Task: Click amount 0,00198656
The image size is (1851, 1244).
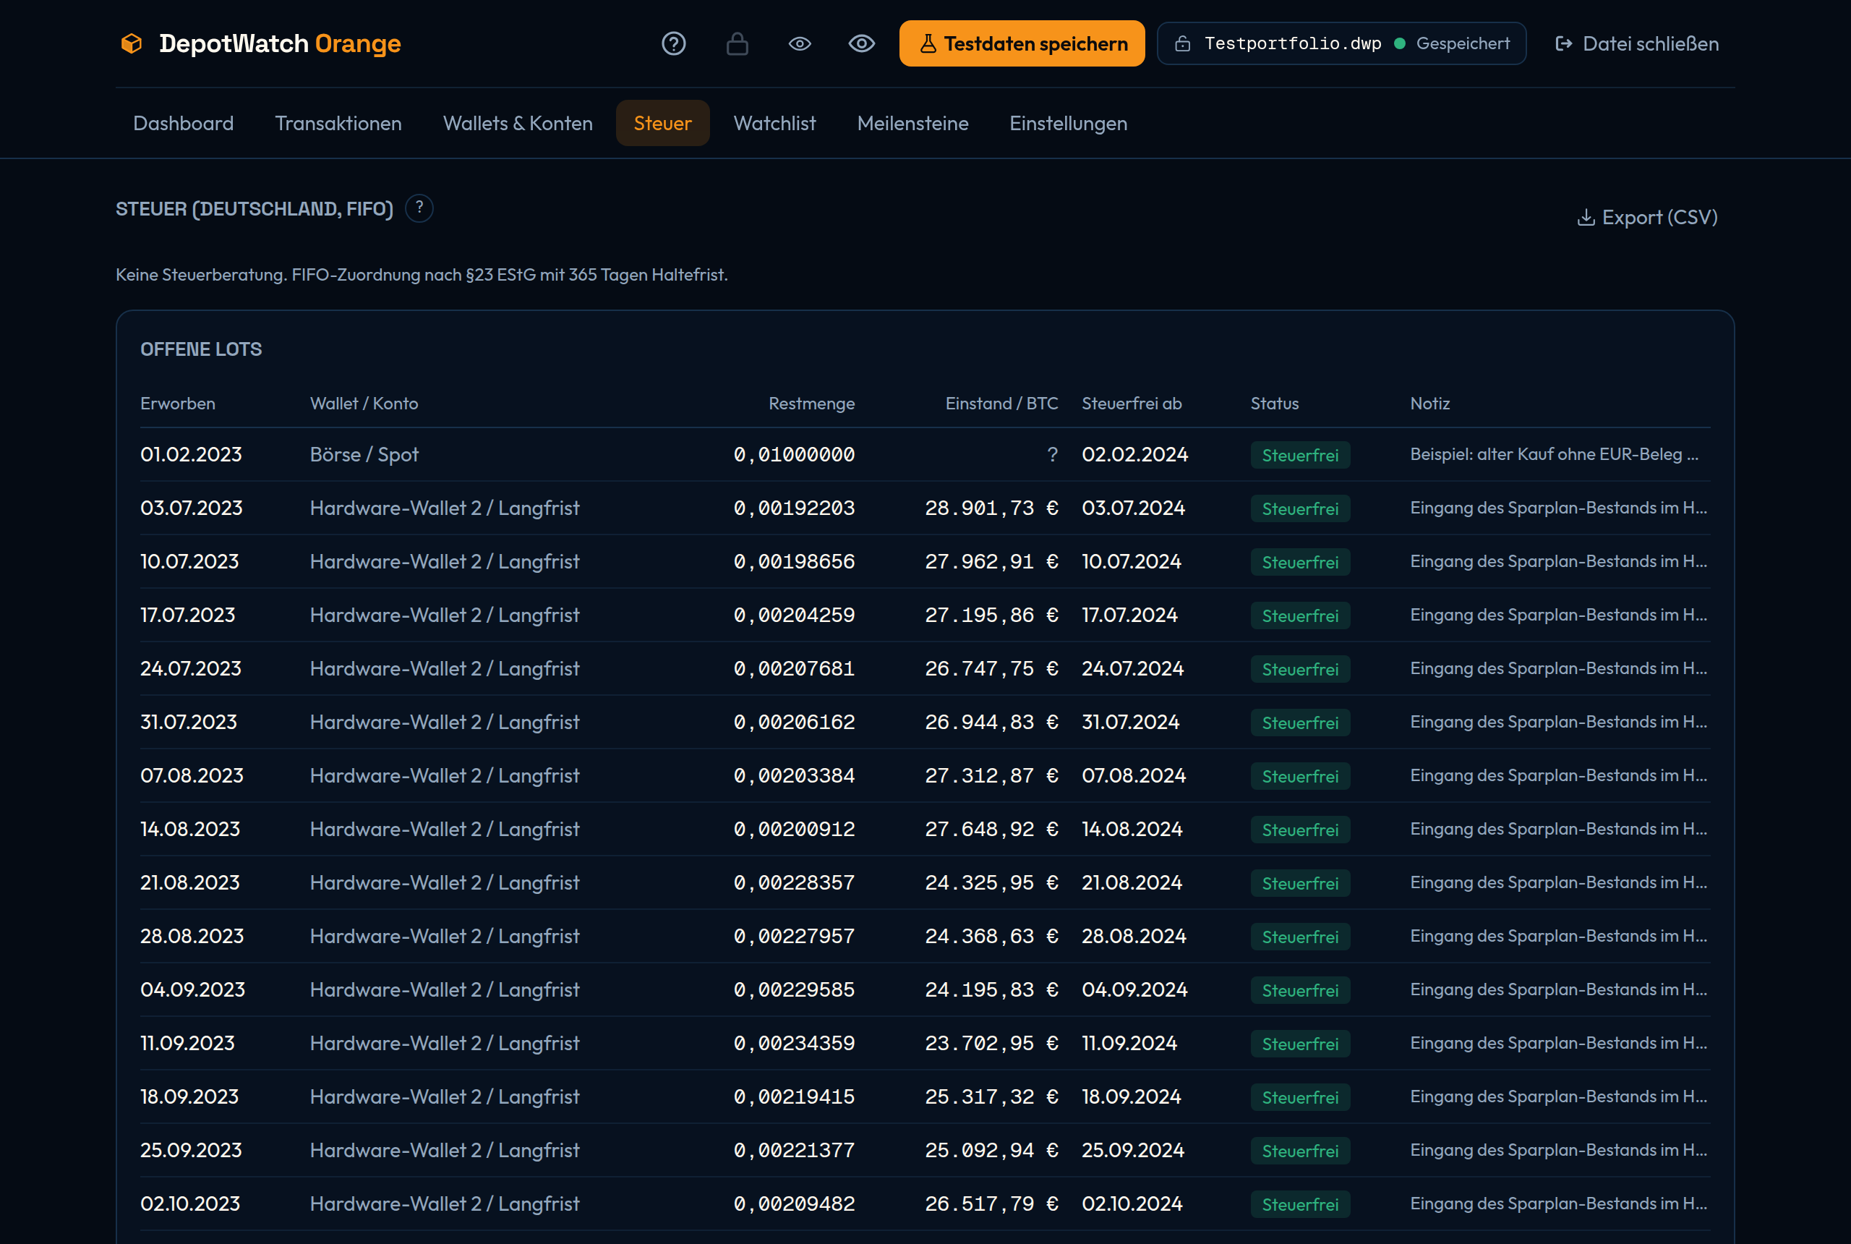Action: 794,562
